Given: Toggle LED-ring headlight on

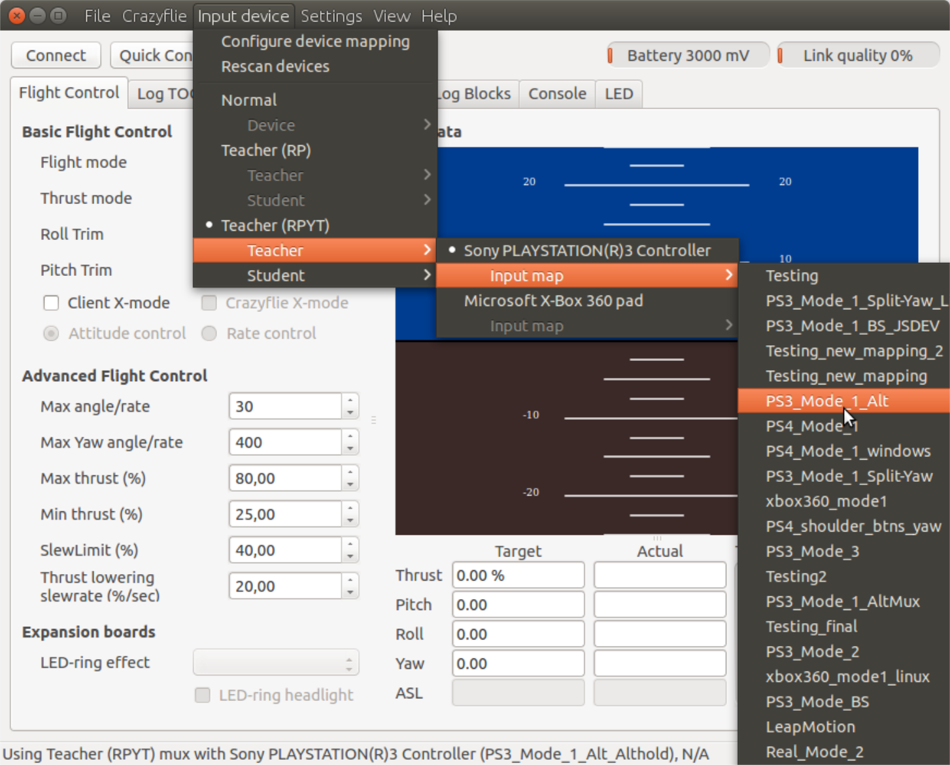Looking at the screenshot, I should (x=202, y=695).
